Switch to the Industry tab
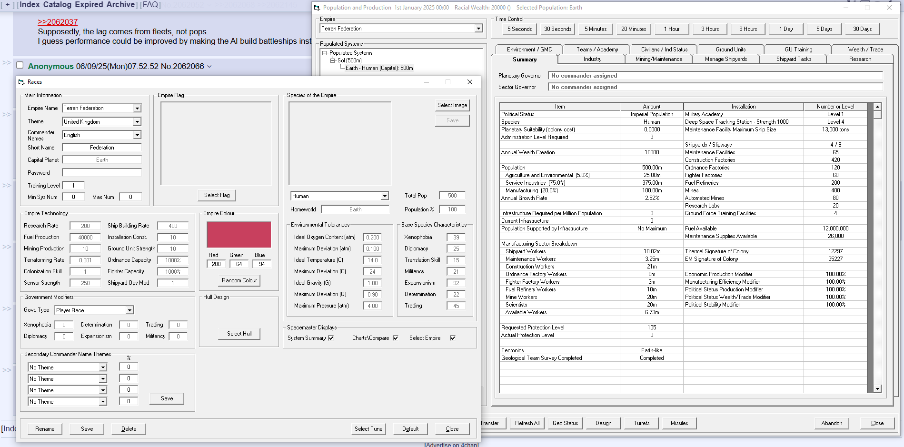904x447 pixels. pyautogui.click(x=592, y=59)
